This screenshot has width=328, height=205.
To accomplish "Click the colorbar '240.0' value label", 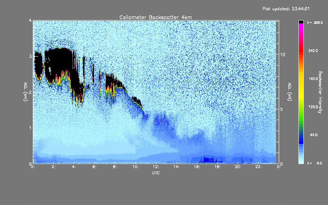I will click(313, 51).
